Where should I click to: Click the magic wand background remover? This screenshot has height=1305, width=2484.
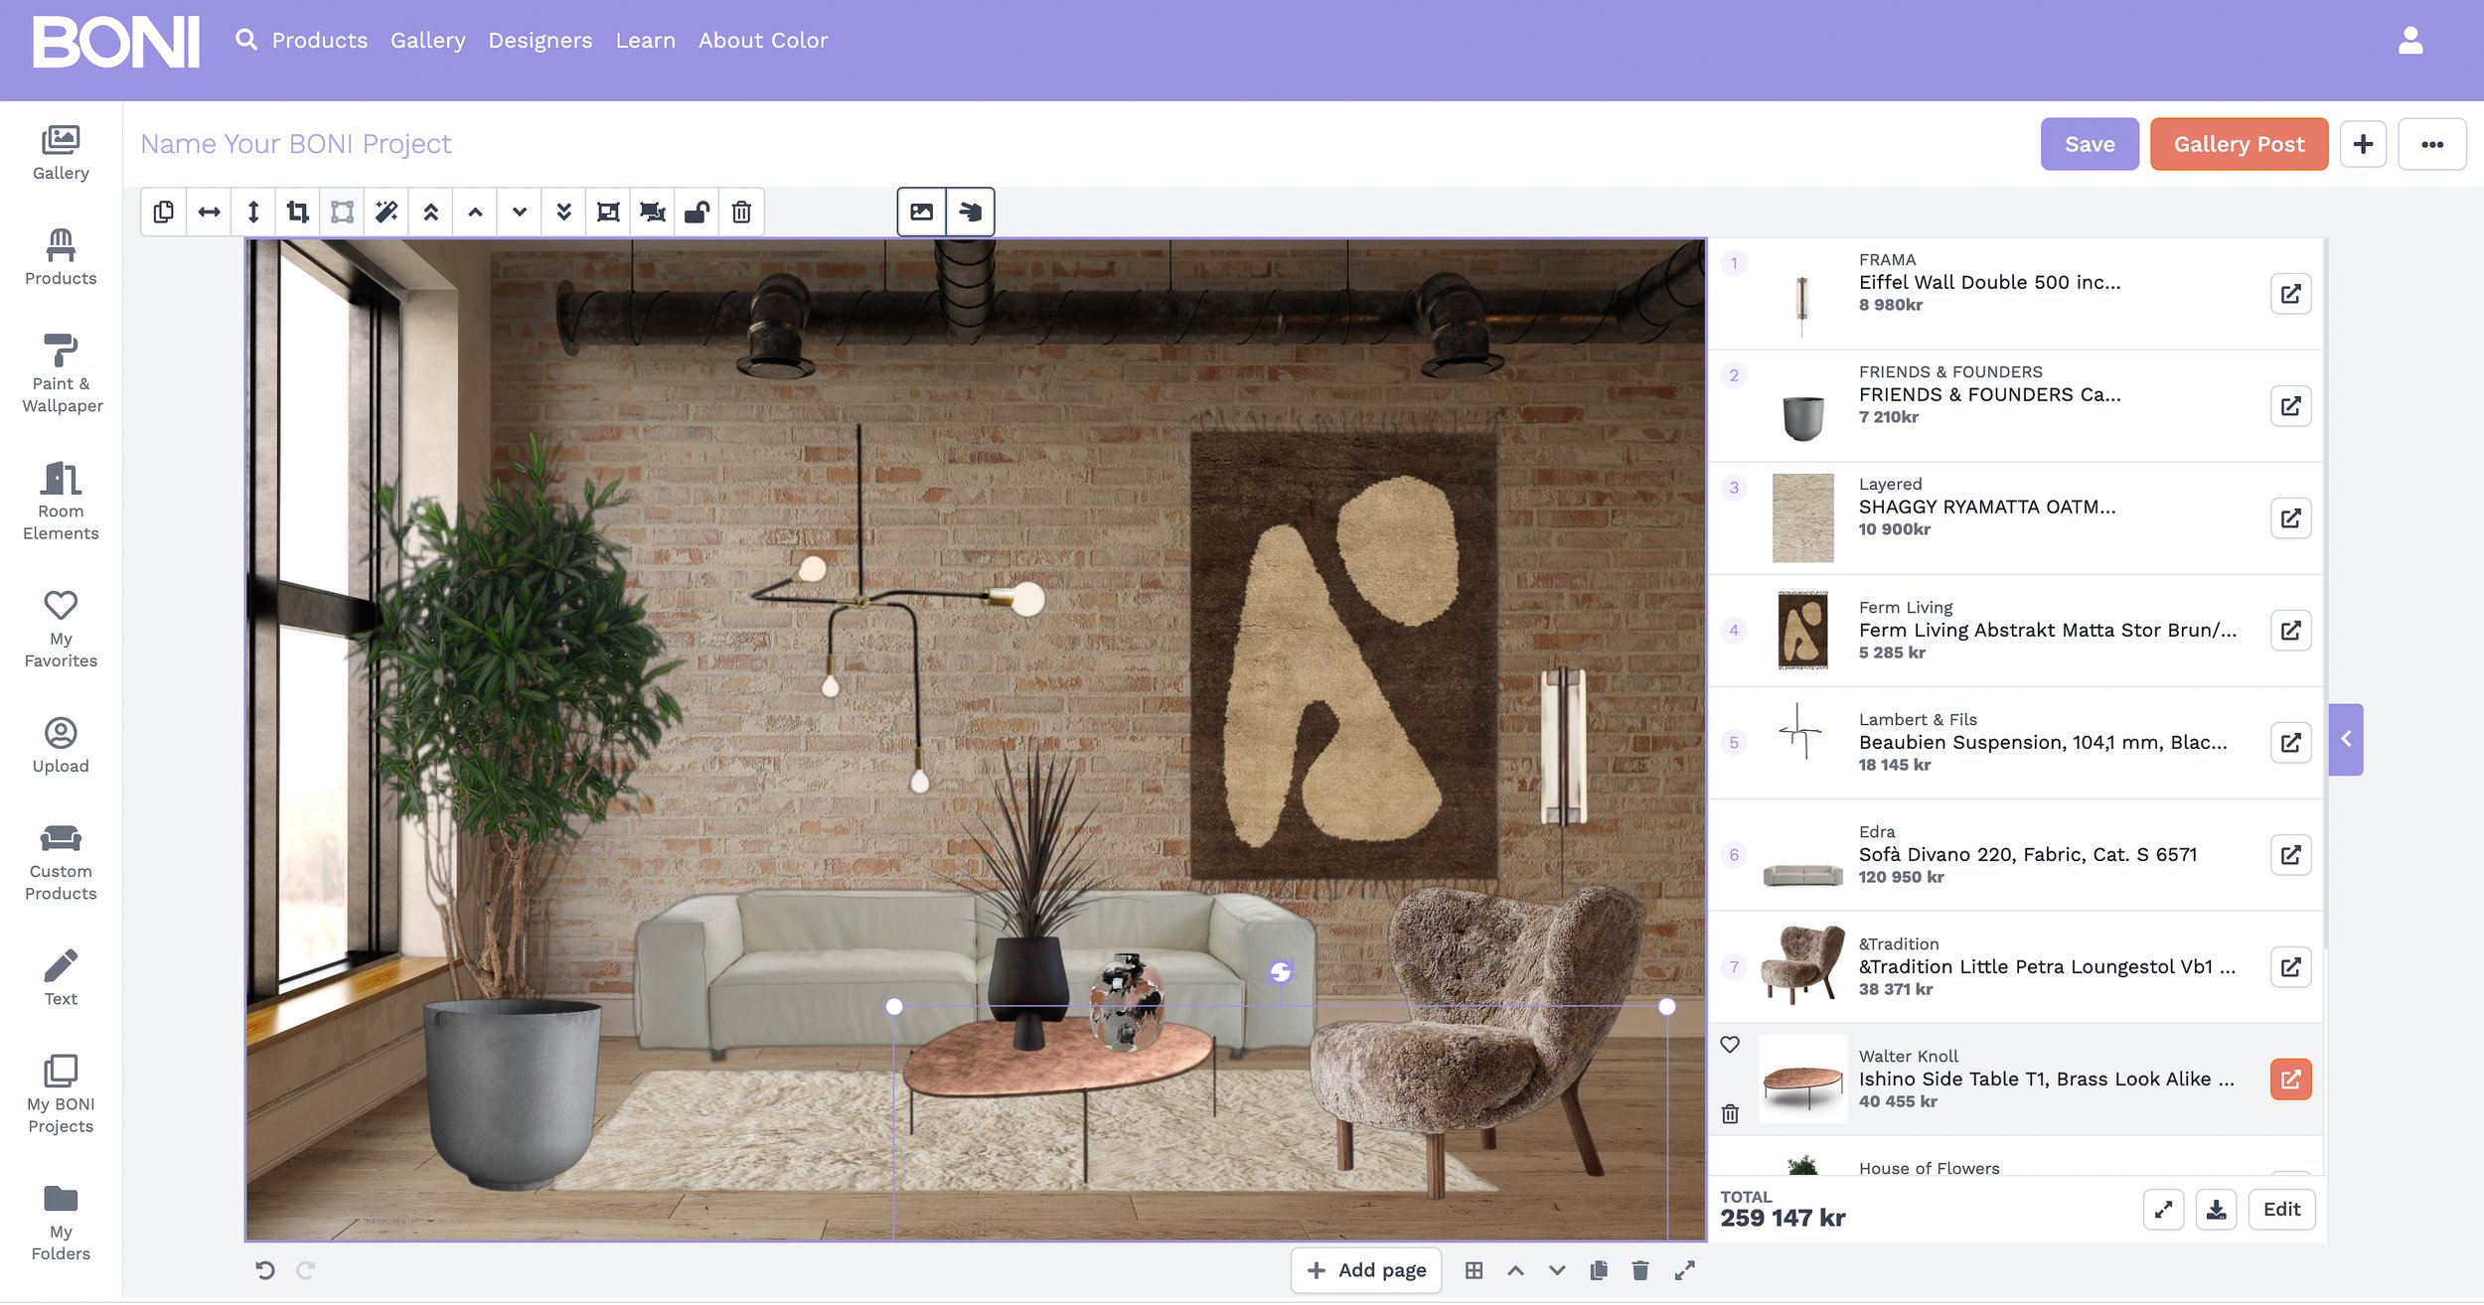click(x=387, y=212)
